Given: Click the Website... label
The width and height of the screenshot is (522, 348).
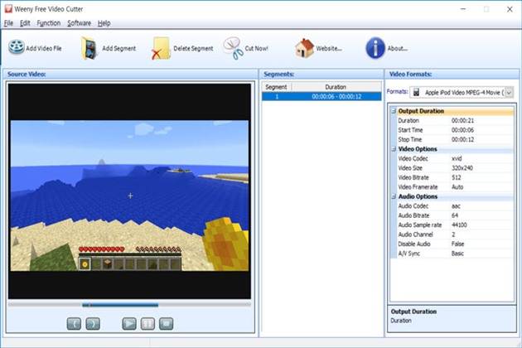Looking at the screenshot, I should click(x=329, y=48).
